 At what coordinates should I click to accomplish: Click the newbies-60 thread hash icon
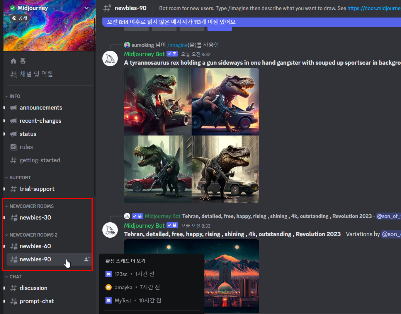point(14,246)
